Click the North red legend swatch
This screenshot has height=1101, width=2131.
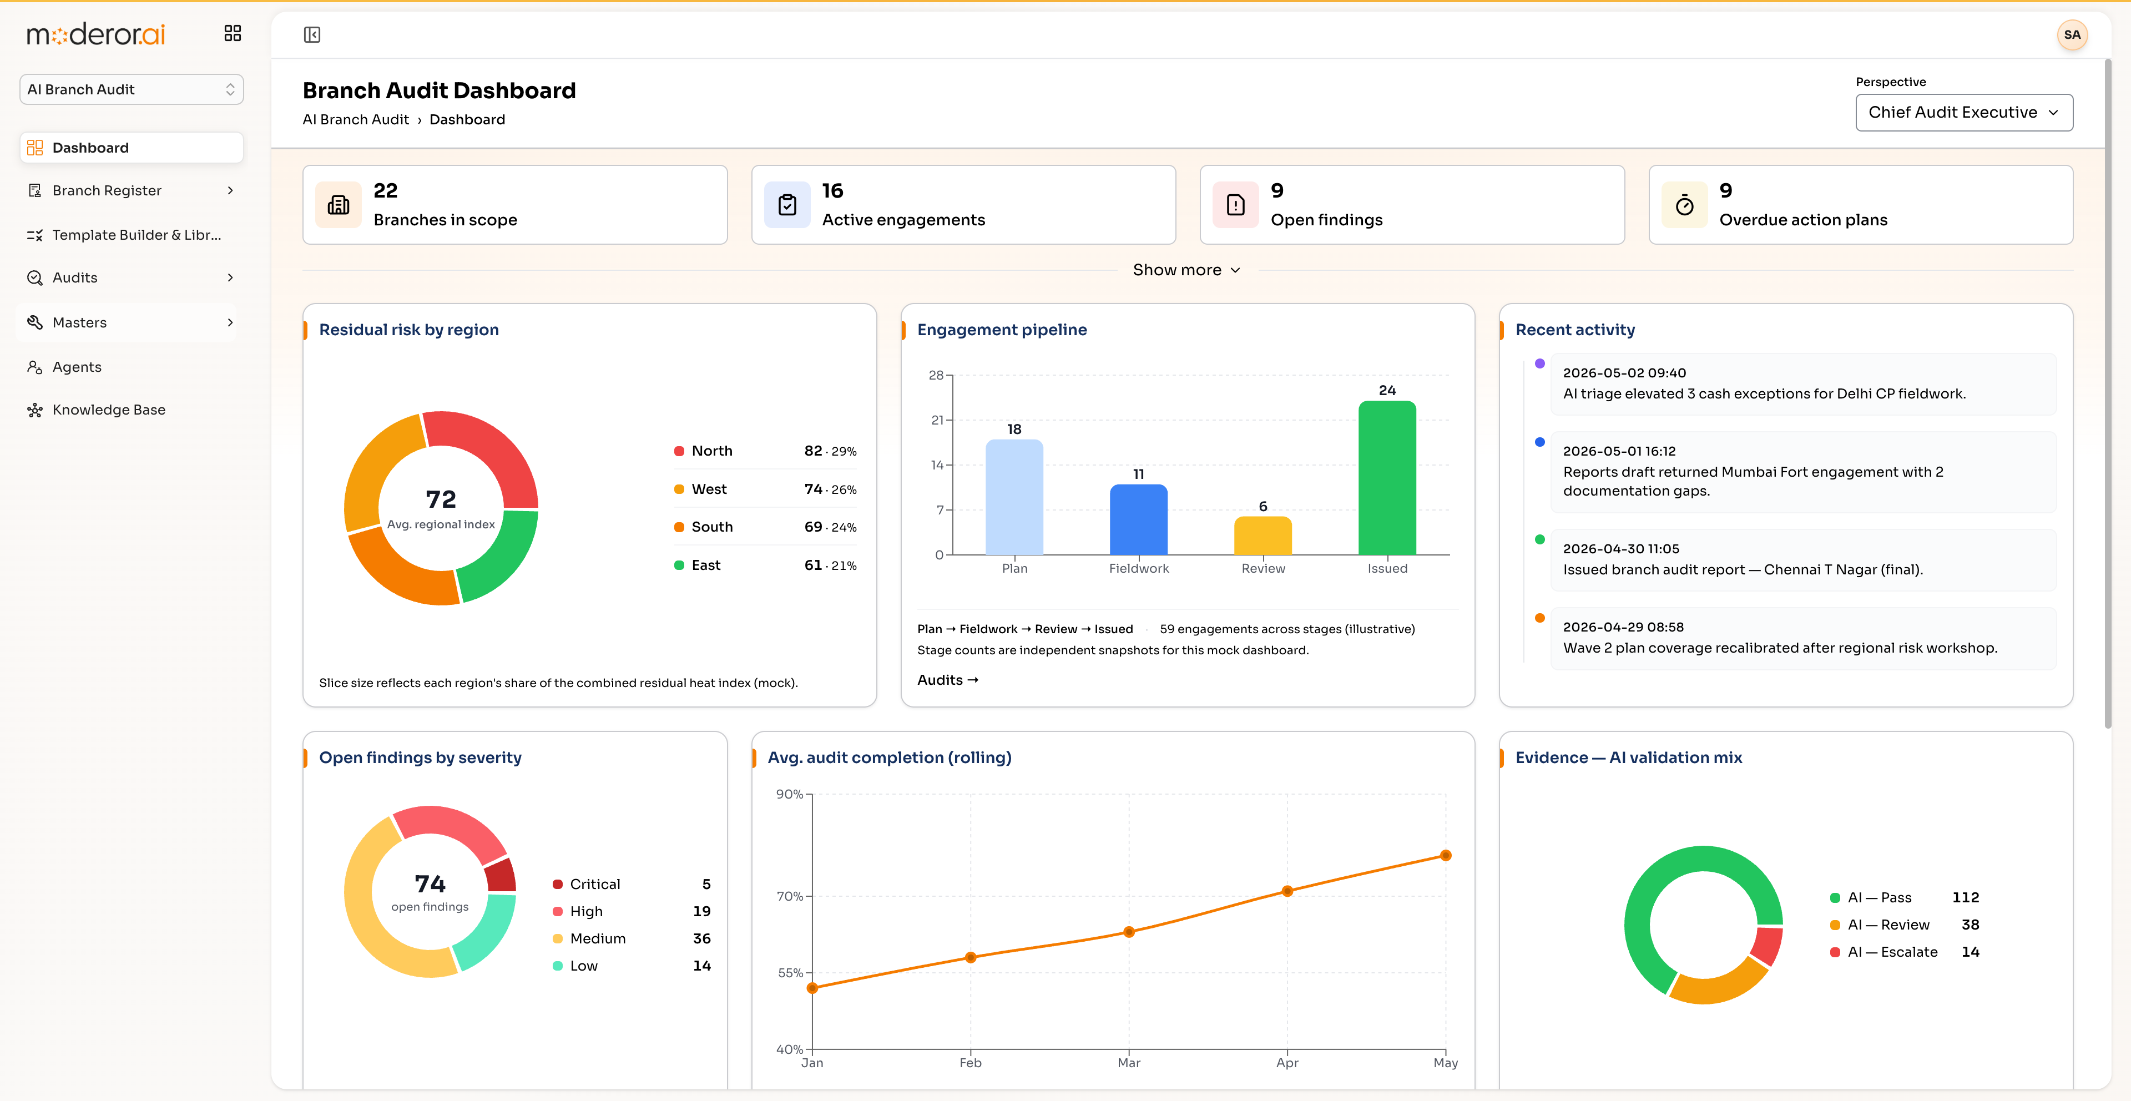click(678, 451)
